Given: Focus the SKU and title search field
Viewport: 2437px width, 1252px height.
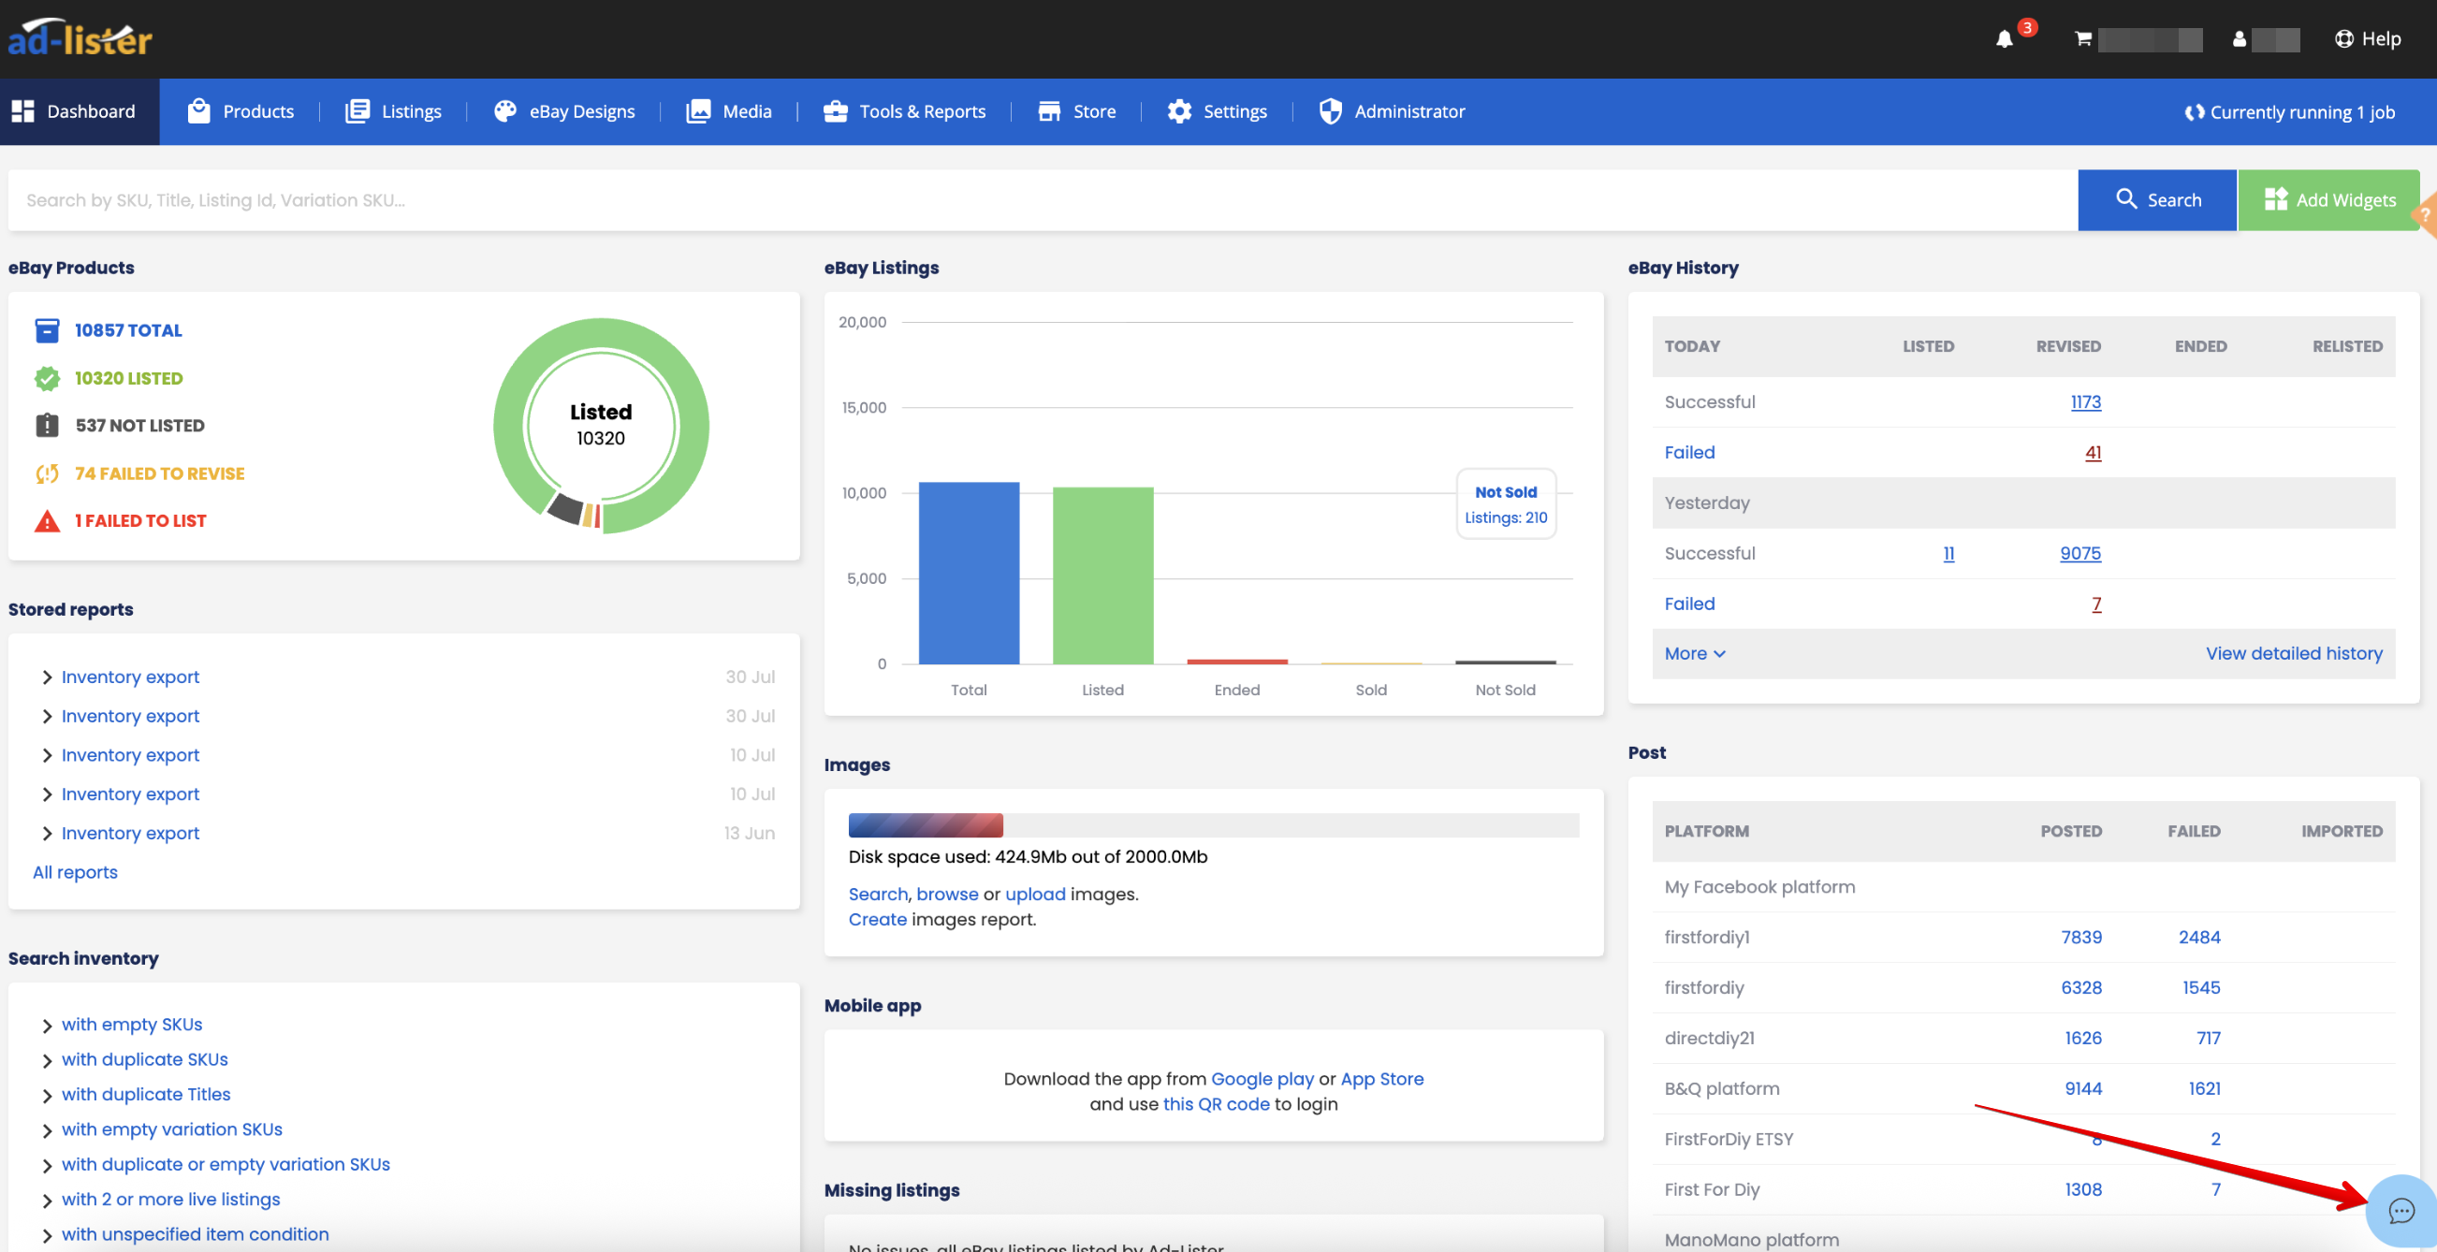Looking at the screenshot, I should pyautogui.click(x=1041, y=199).
